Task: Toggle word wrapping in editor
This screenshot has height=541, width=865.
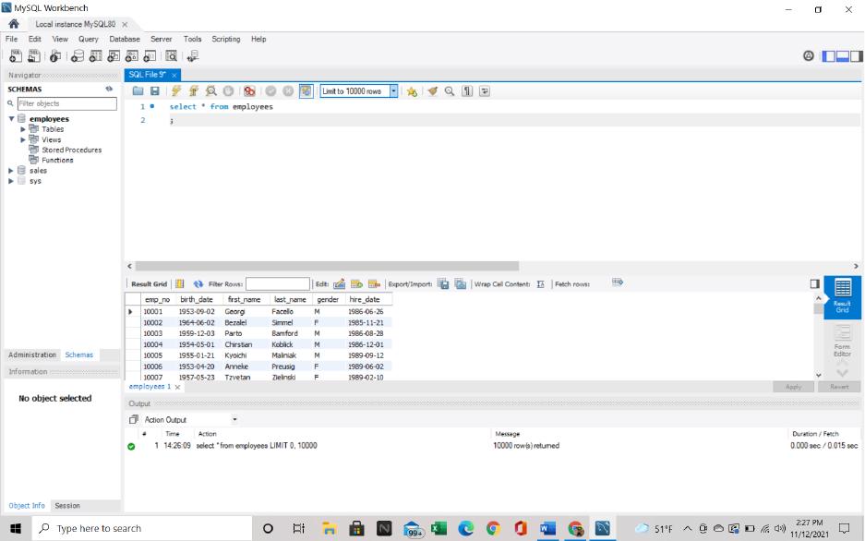Action: (x=485, y=91)
